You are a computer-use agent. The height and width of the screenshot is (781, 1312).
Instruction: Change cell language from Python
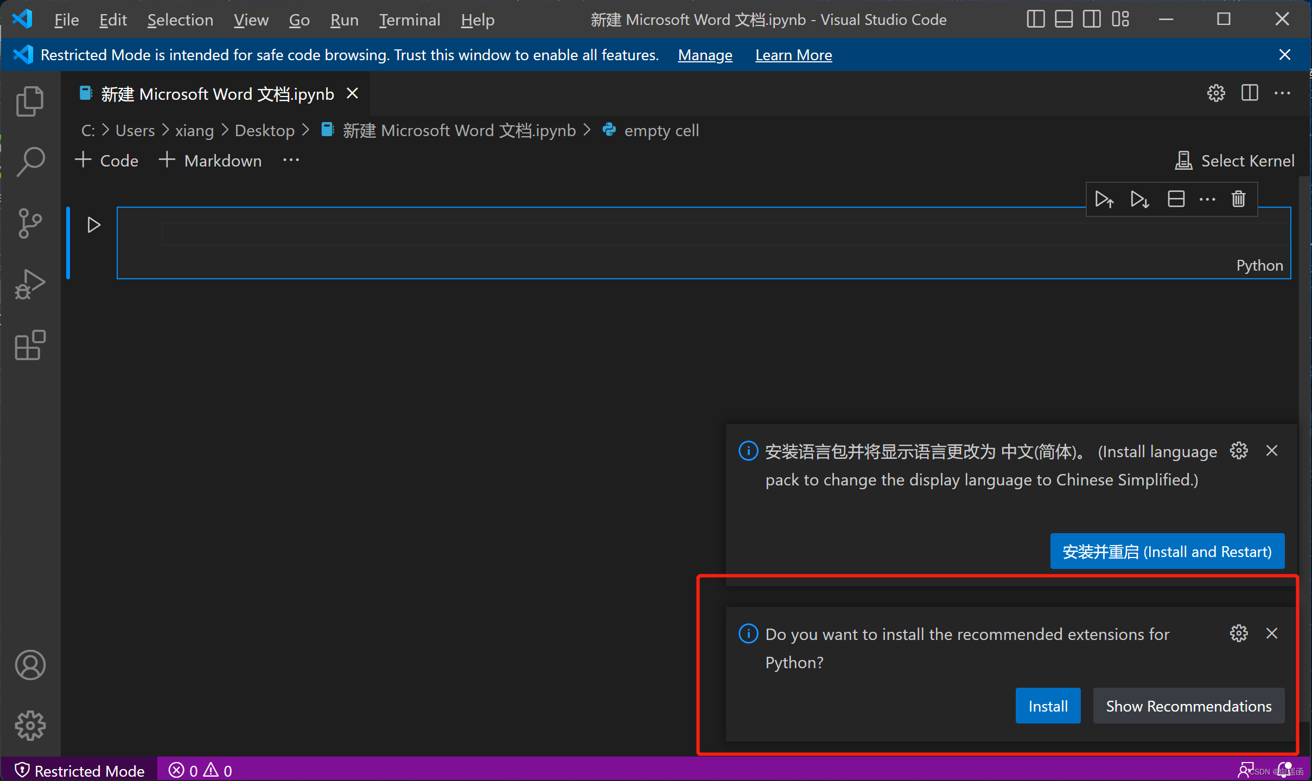coord(1259,265)
